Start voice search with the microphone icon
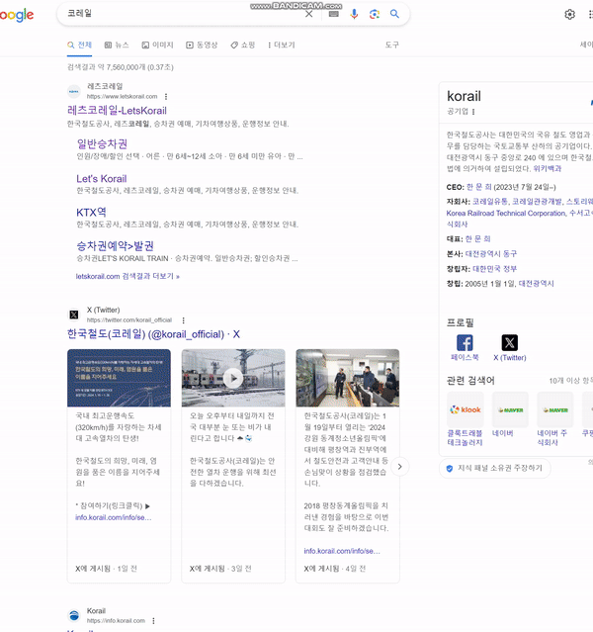Viewport: 593px width, 632px height. [354, 14]
